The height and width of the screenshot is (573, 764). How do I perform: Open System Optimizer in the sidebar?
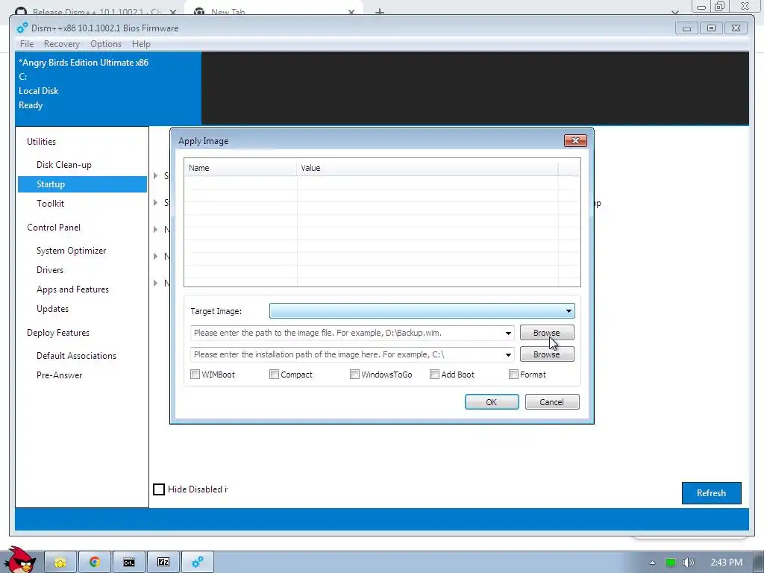coord(71,251)
